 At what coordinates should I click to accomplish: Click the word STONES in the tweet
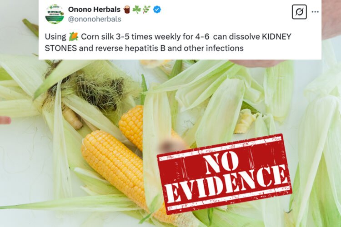point(60,48)
